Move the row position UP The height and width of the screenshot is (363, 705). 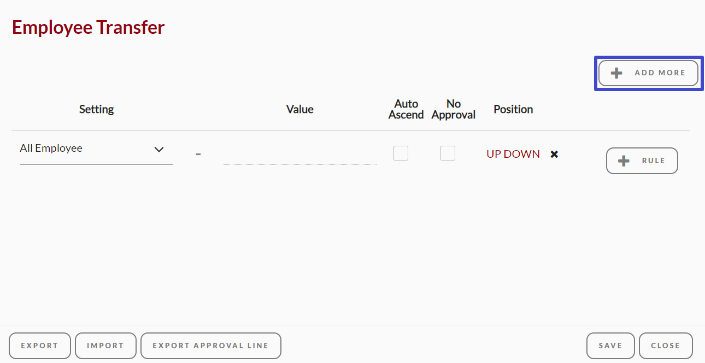pos(493,154)
